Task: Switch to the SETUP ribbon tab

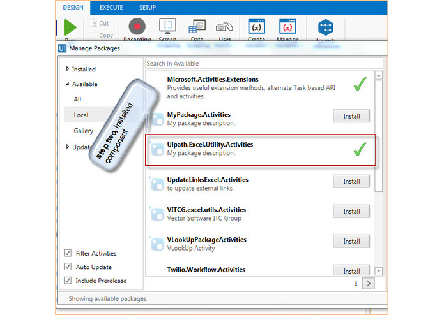Action: [148, 8]
